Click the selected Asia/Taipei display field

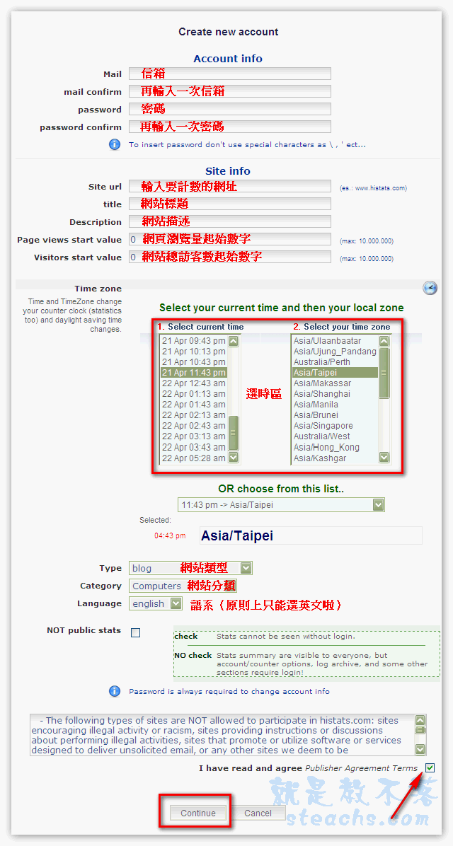click(311, 535)
